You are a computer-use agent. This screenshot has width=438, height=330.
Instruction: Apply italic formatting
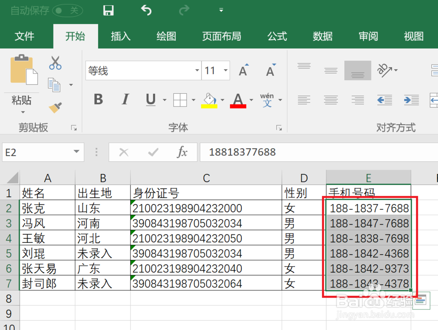click(125, 99)
